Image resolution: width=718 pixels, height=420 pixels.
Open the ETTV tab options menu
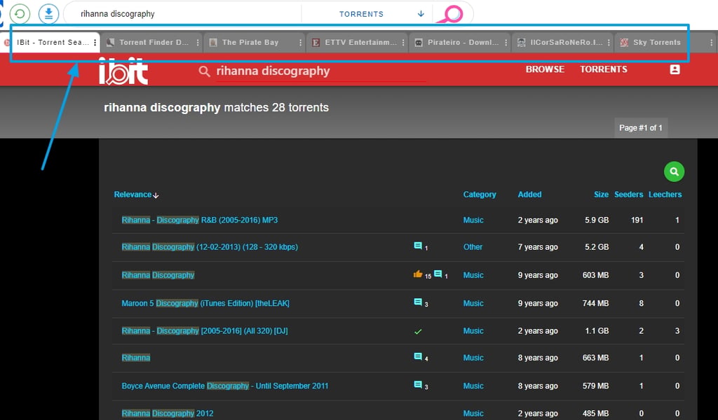pyautogui.click(x=403, y=43)
